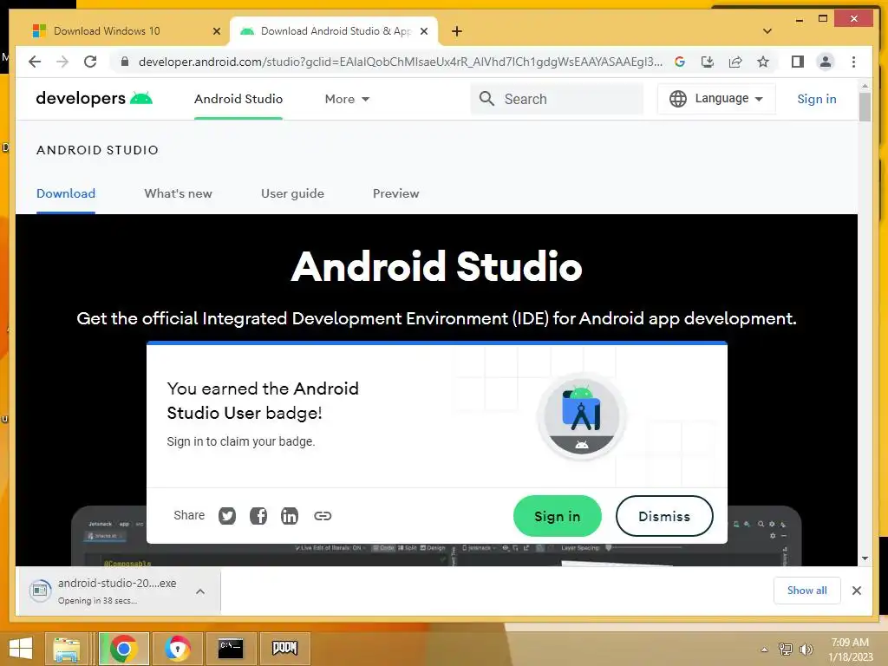Open the Chrome side panel icon
The height and width of the screenshot is (666, 888).
tap(798, 62)
